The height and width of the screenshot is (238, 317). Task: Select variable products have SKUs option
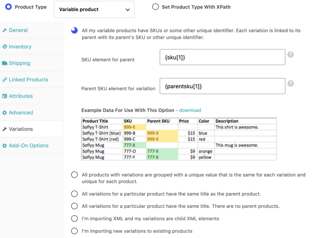(x=74, y=31)
